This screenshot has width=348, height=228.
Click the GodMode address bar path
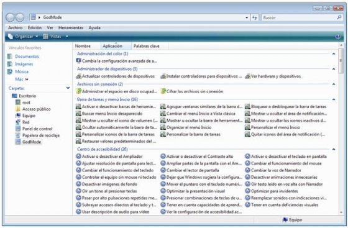coord(52,17)
